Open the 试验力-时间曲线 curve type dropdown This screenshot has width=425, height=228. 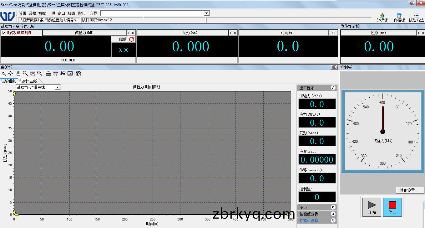58,87
